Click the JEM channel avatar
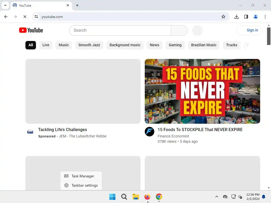Image resolution: width=271 pixels, height=203 pixels. click(x=30, y=132)
